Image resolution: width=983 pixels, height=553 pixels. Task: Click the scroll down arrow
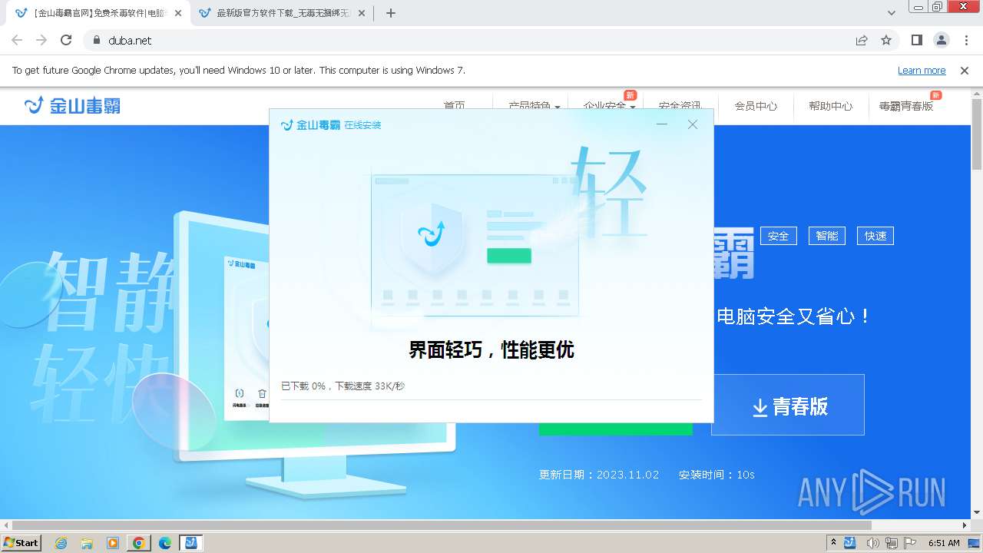(x=977, y=513)
